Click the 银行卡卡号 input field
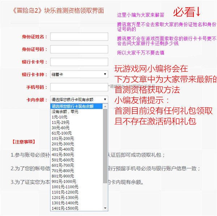Viewport: 217px width, 216px height. click(x=79, y=62)
